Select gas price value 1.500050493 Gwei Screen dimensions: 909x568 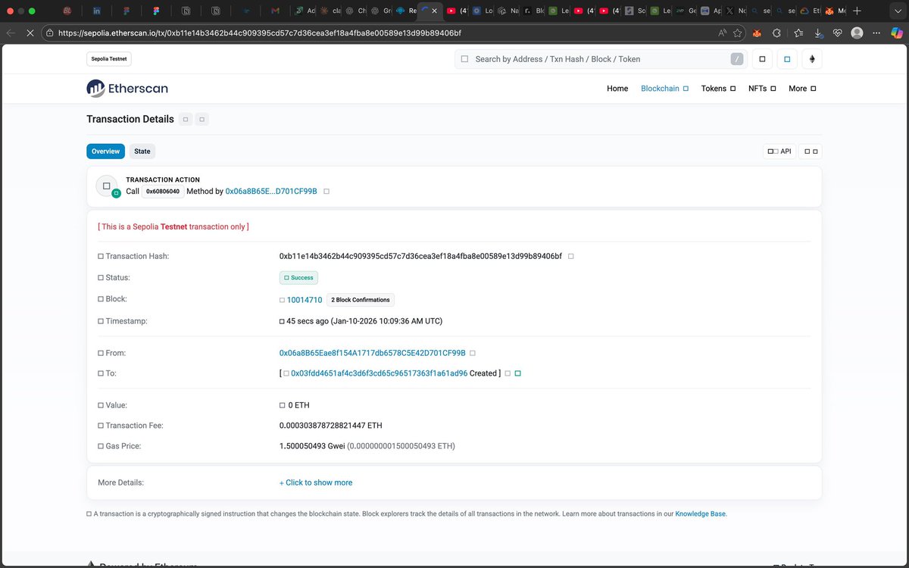(x=312, y=446)
